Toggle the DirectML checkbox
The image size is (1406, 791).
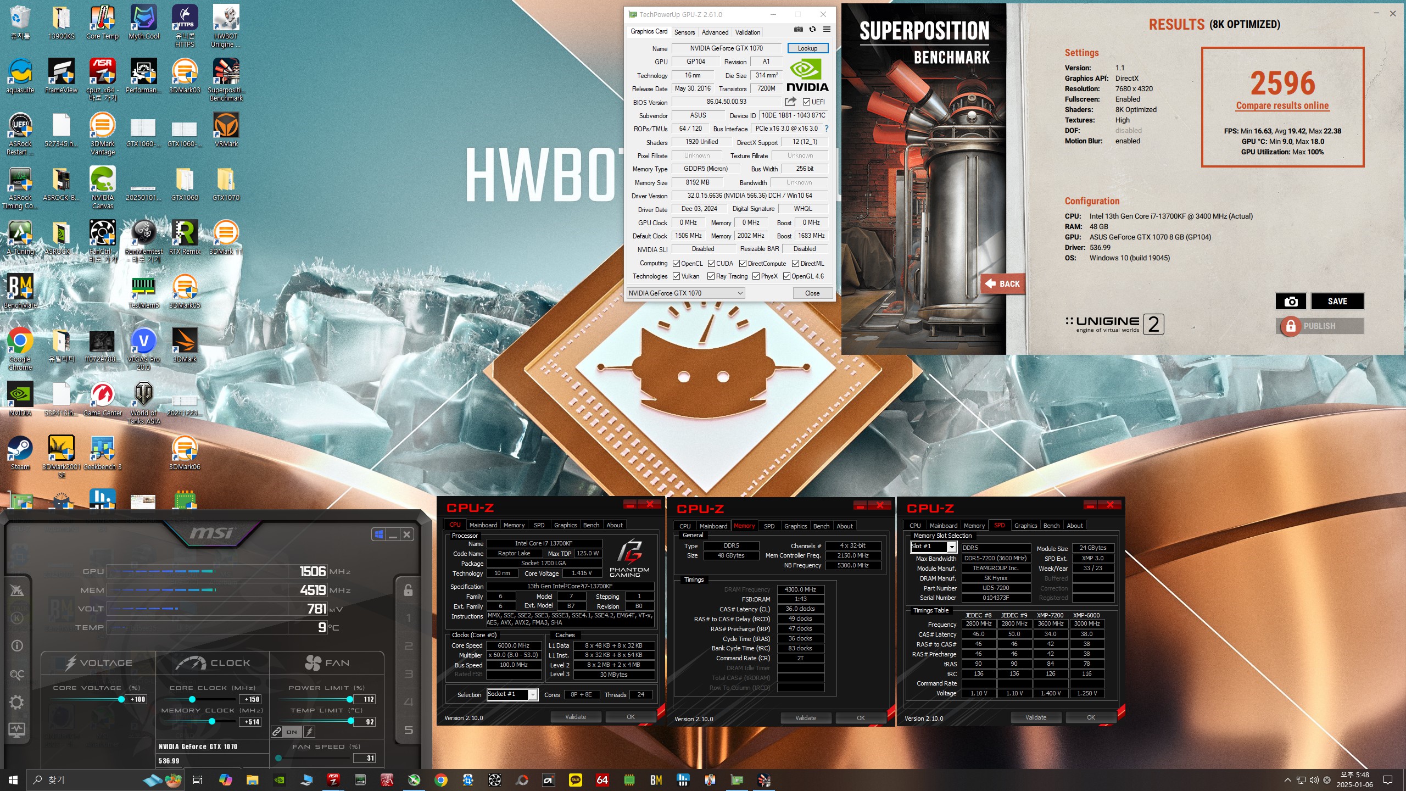click(795, 264)
